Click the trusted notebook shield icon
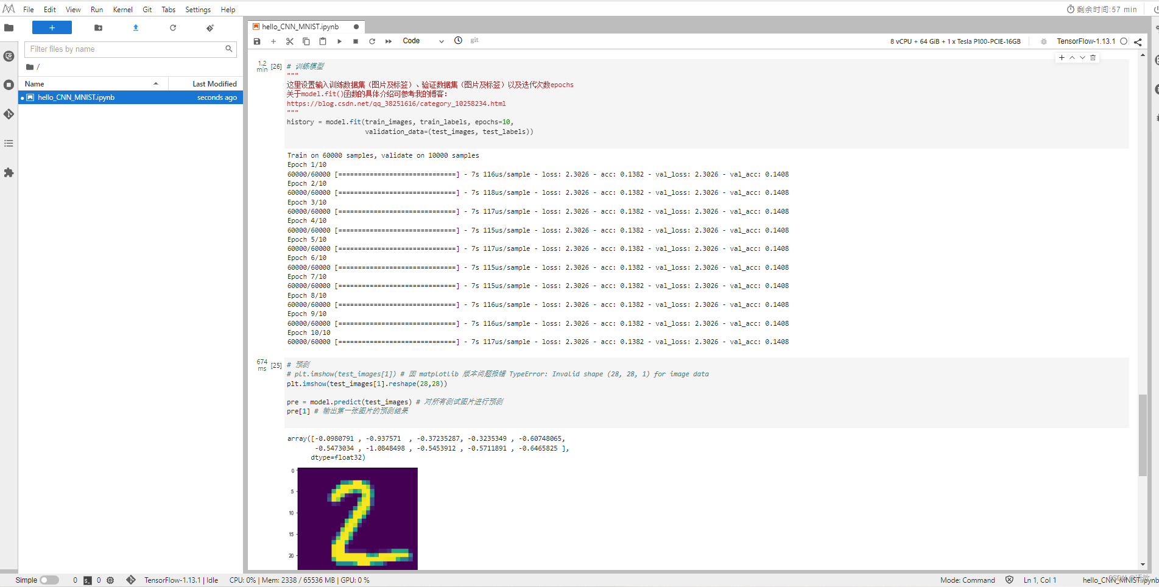Screen dimensions: 1159x587 click(x=1010, y=580)
